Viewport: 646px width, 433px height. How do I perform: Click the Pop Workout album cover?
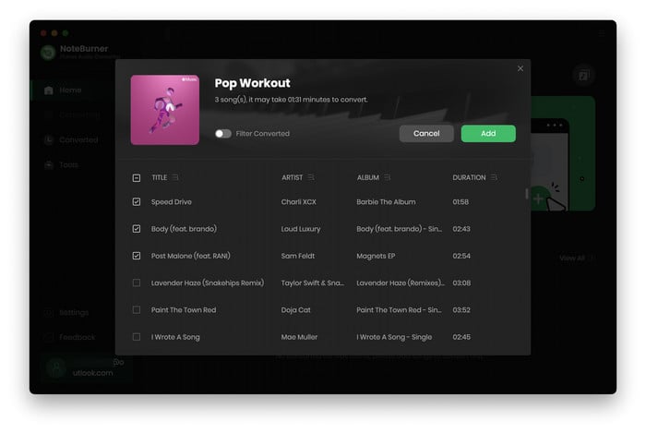[x=165, y=110]
